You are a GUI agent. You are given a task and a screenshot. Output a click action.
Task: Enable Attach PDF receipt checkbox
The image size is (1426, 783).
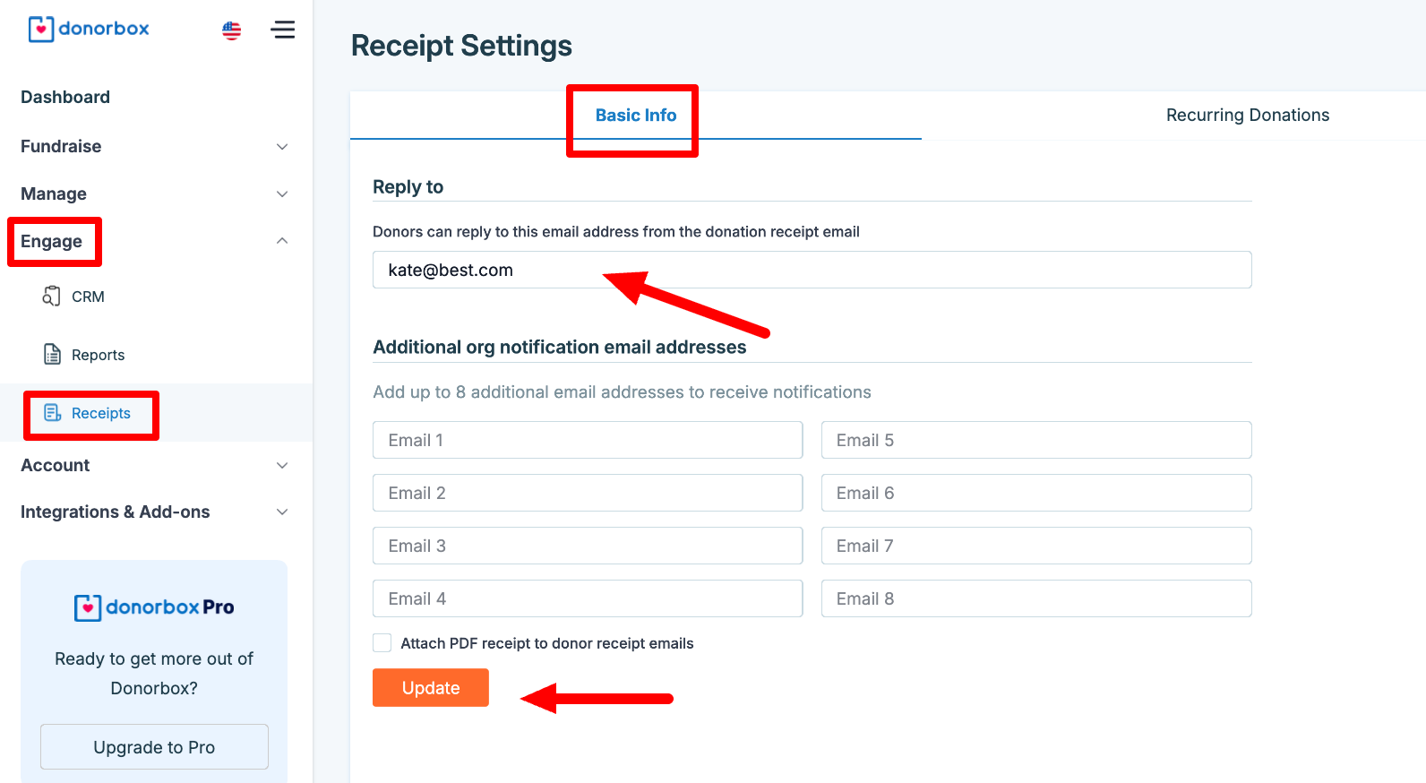point(382,643)
